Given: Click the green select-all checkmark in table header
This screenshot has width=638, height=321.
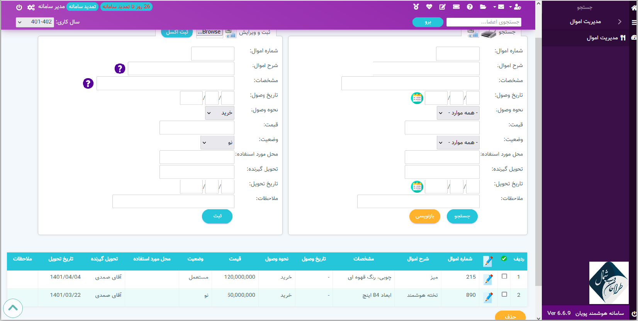Looking at the screenshot, I should (x=504, y=259).
